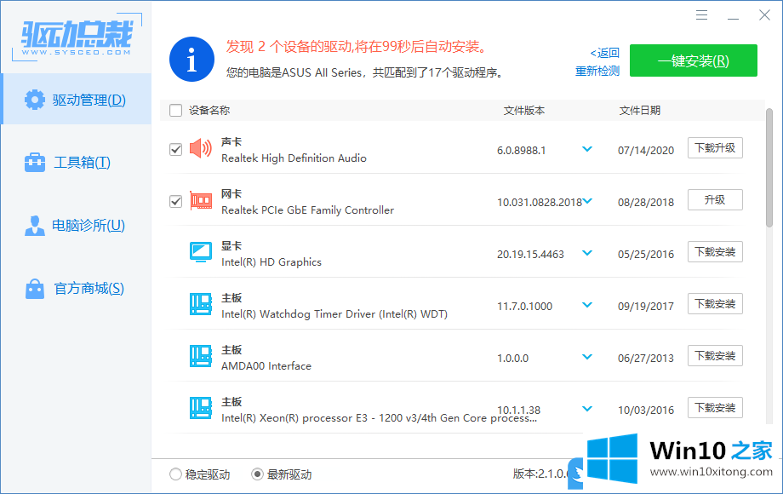Expand version dropdown for Intel HD Graphics
783x494 pixels.
587,253
